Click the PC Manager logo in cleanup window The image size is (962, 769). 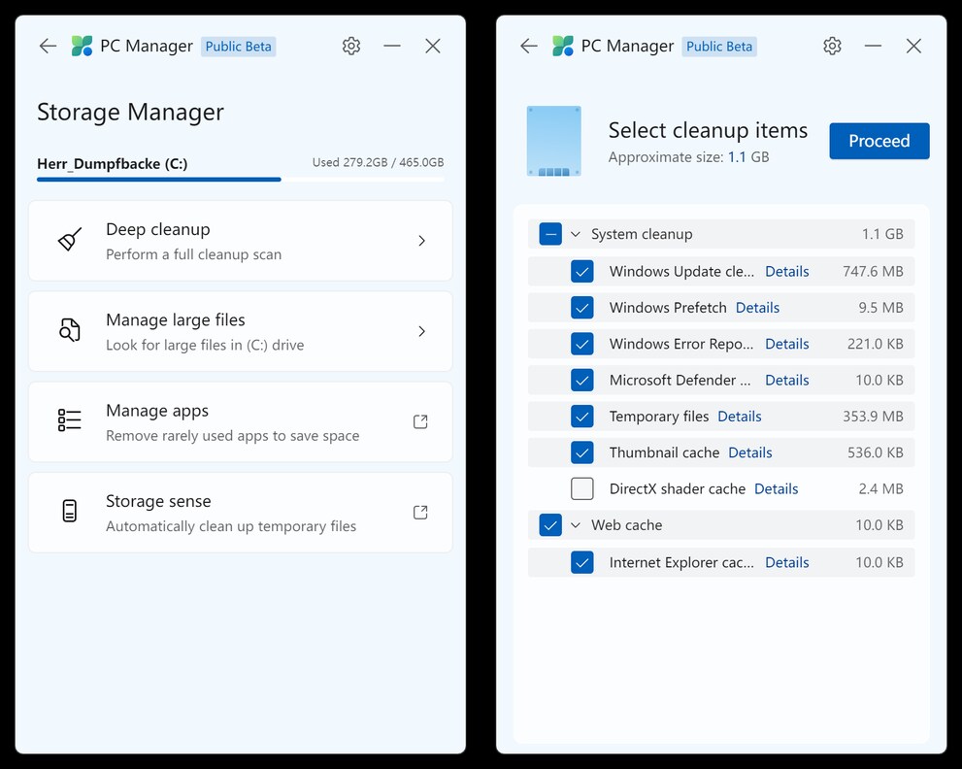click(563, 46)
